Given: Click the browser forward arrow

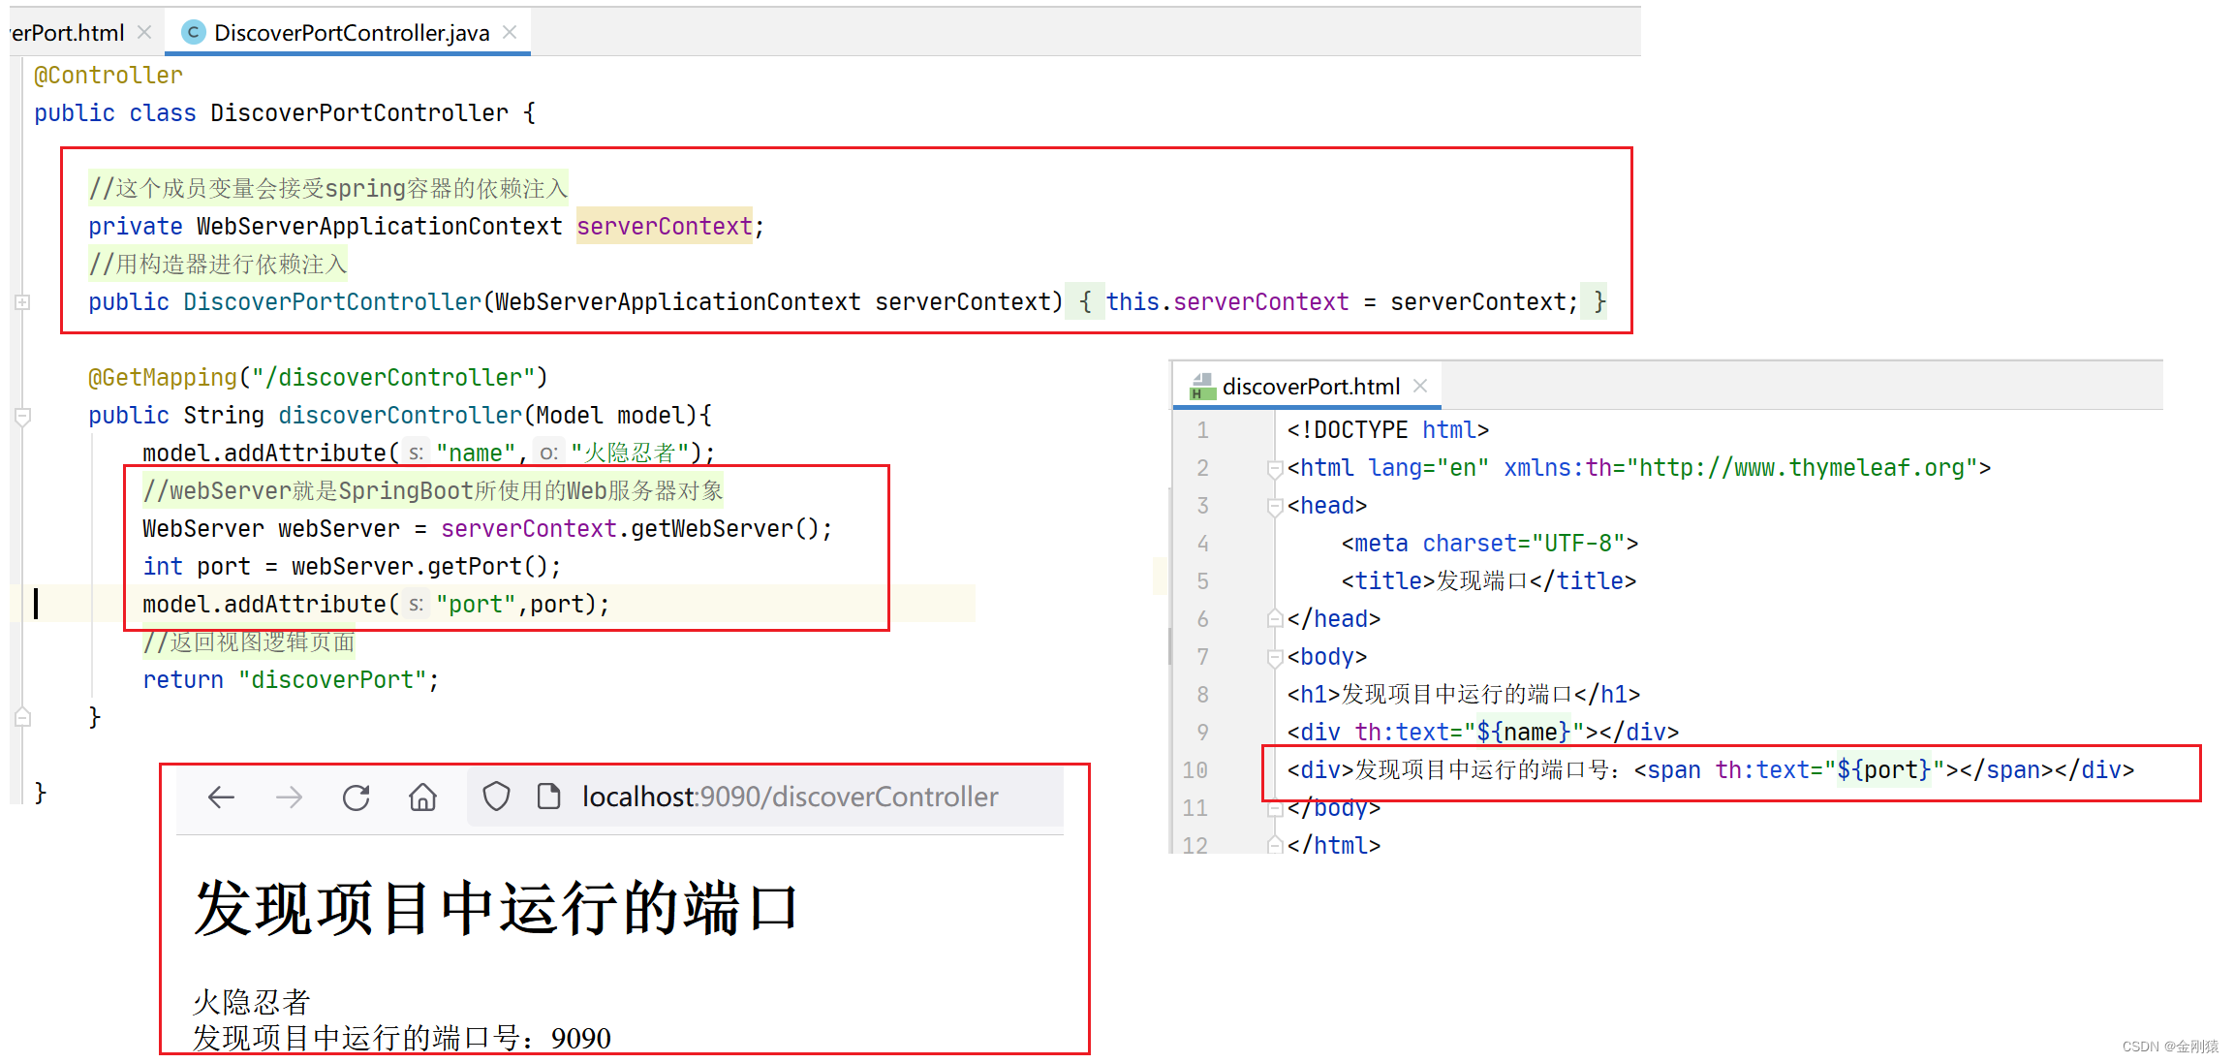Looking at the screenshot, I should pos(289,797).
